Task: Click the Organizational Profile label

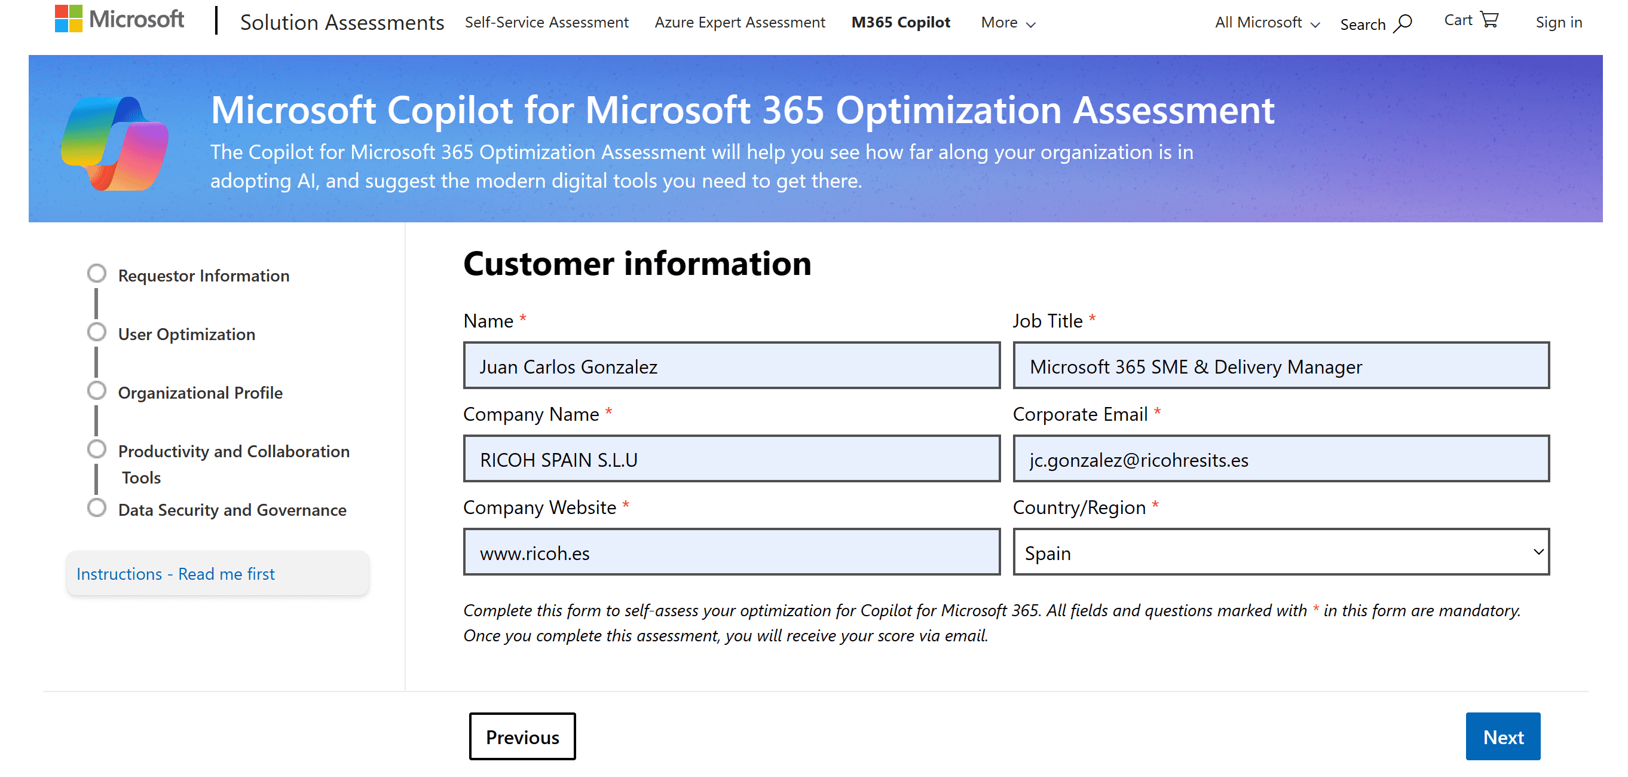Action: [200, 393]
